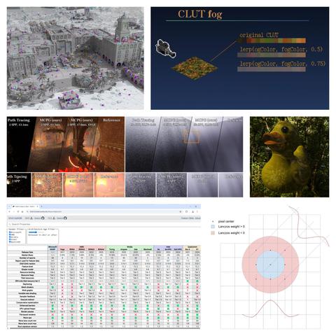Viewport: 336px width, 336px height.
Task: Toggle the NVIDIA vendor filter checkbox
Action: [10, 237]
